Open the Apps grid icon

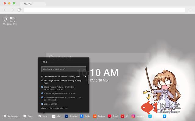coord(25,116)
